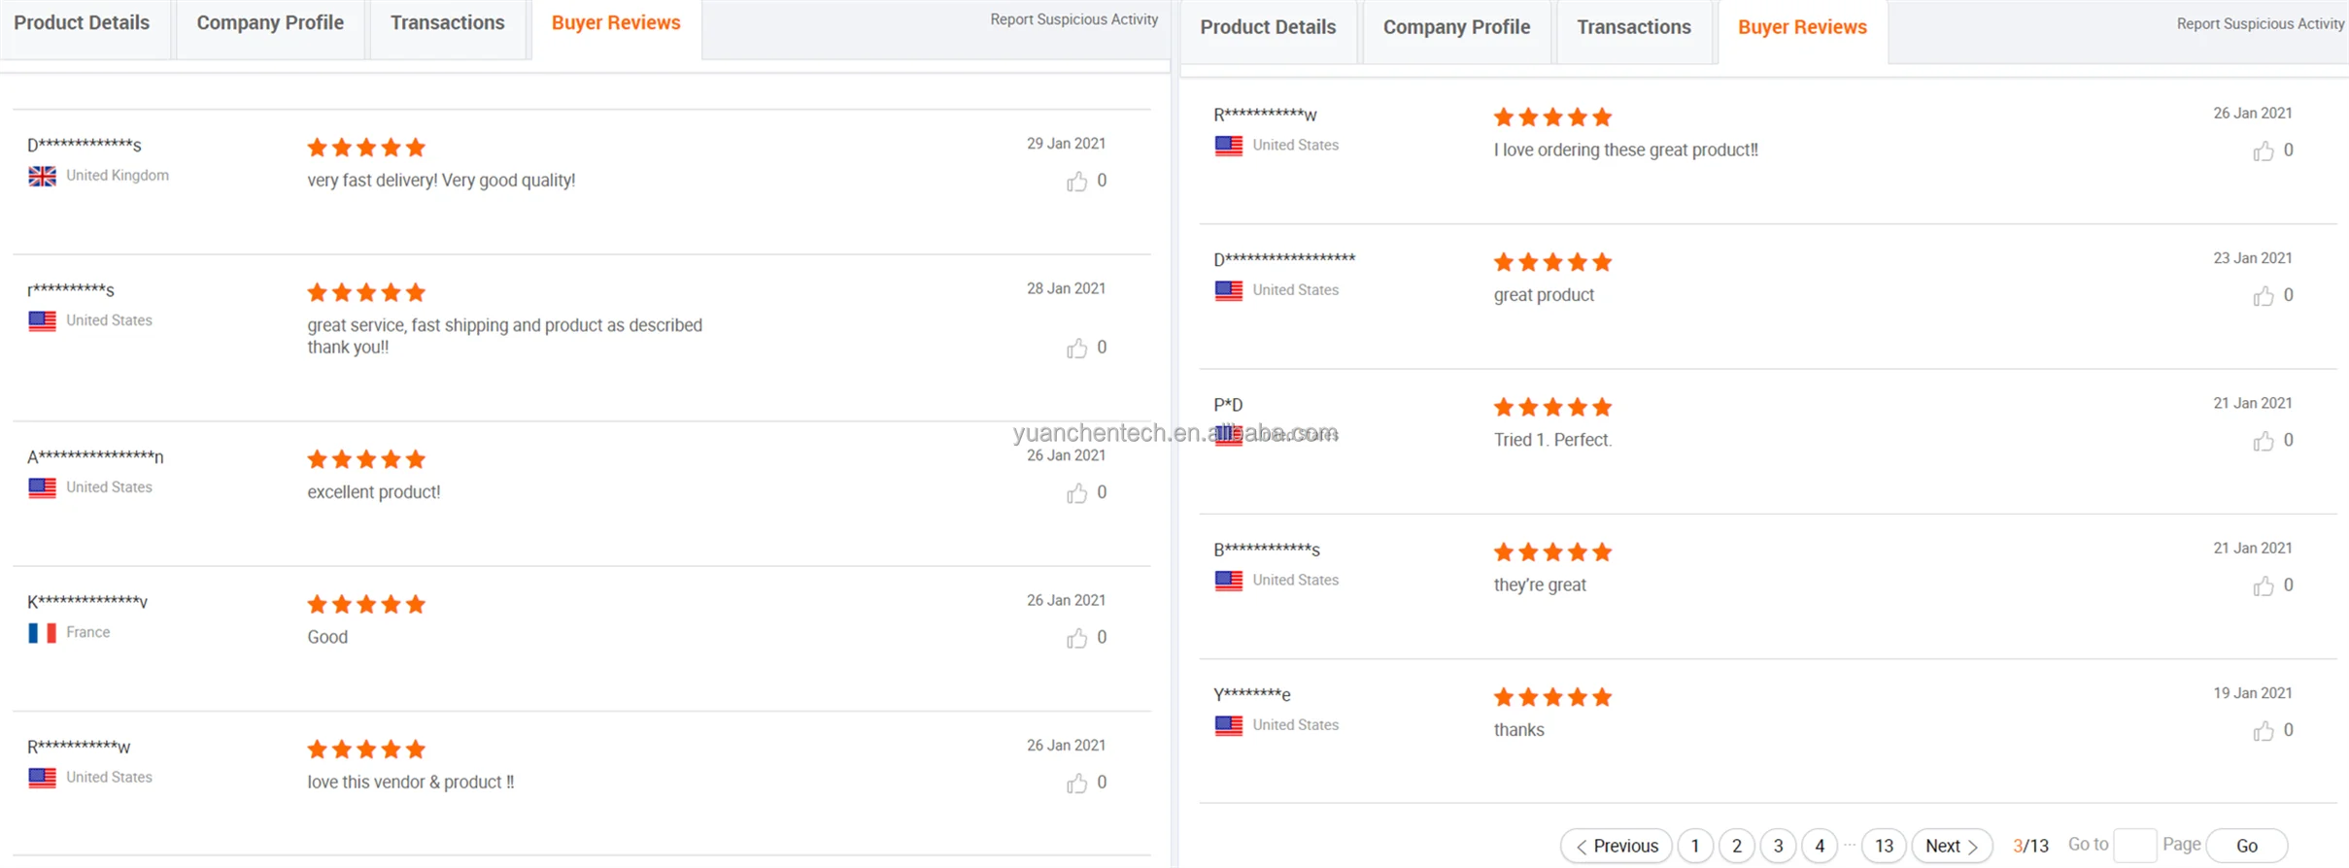Click the "3/13" page indicator

(2030, 846)
